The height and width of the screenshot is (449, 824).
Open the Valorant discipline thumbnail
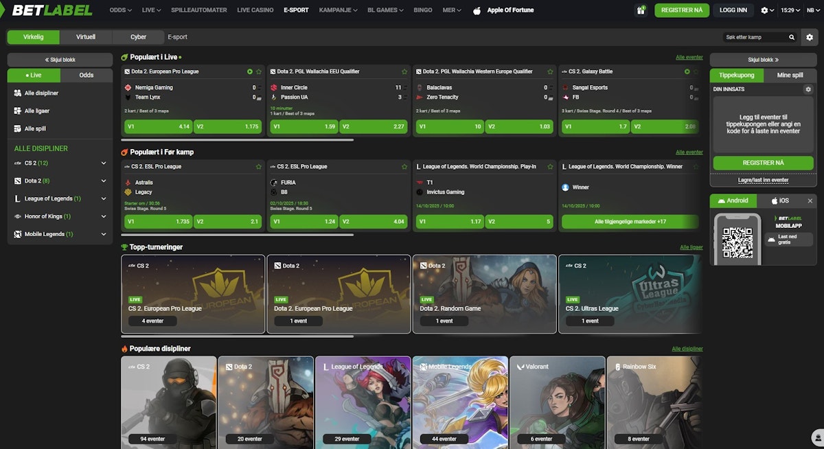(557, 402)
